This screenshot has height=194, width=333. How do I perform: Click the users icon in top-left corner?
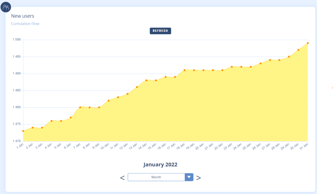(x=6, y=7)
